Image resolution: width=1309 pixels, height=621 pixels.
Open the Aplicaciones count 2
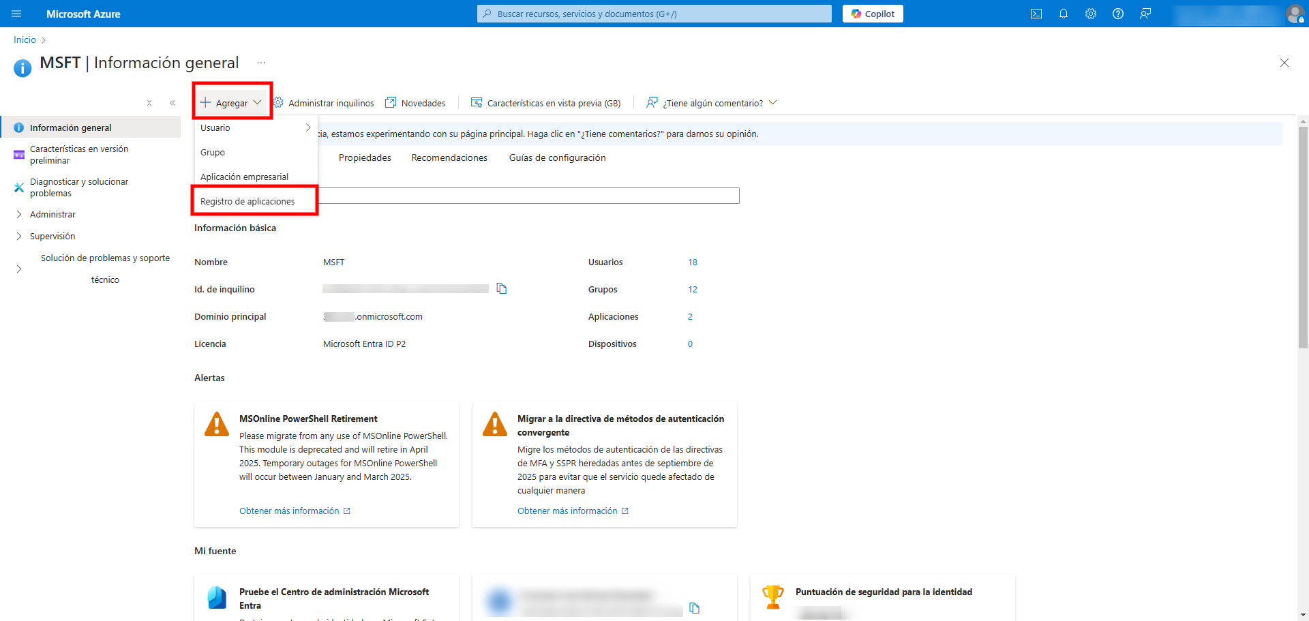point(690,317)
